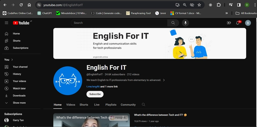The image size is (257, 127).
Task: Open the React developer tools extension icon
Action: (x=211, y=5)
